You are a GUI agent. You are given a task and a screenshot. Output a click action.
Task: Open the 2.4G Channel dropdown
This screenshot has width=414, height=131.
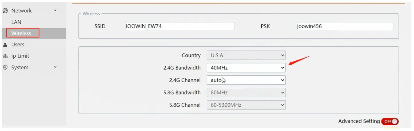(246, 80)
